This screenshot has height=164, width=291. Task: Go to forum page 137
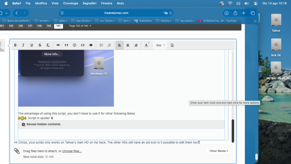point(30,26)
